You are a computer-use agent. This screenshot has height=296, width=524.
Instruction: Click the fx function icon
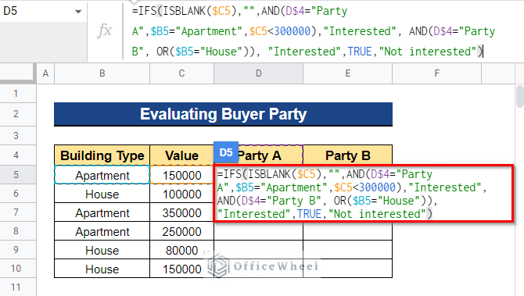point(105,30)
